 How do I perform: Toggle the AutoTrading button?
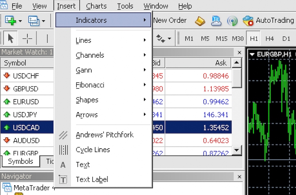click(x=268, y=20)
